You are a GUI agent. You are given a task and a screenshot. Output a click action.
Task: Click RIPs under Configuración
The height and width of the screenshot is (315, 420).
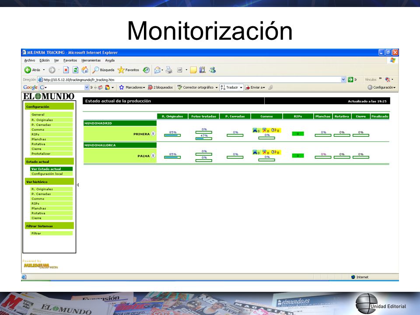[x=51, y=134]
